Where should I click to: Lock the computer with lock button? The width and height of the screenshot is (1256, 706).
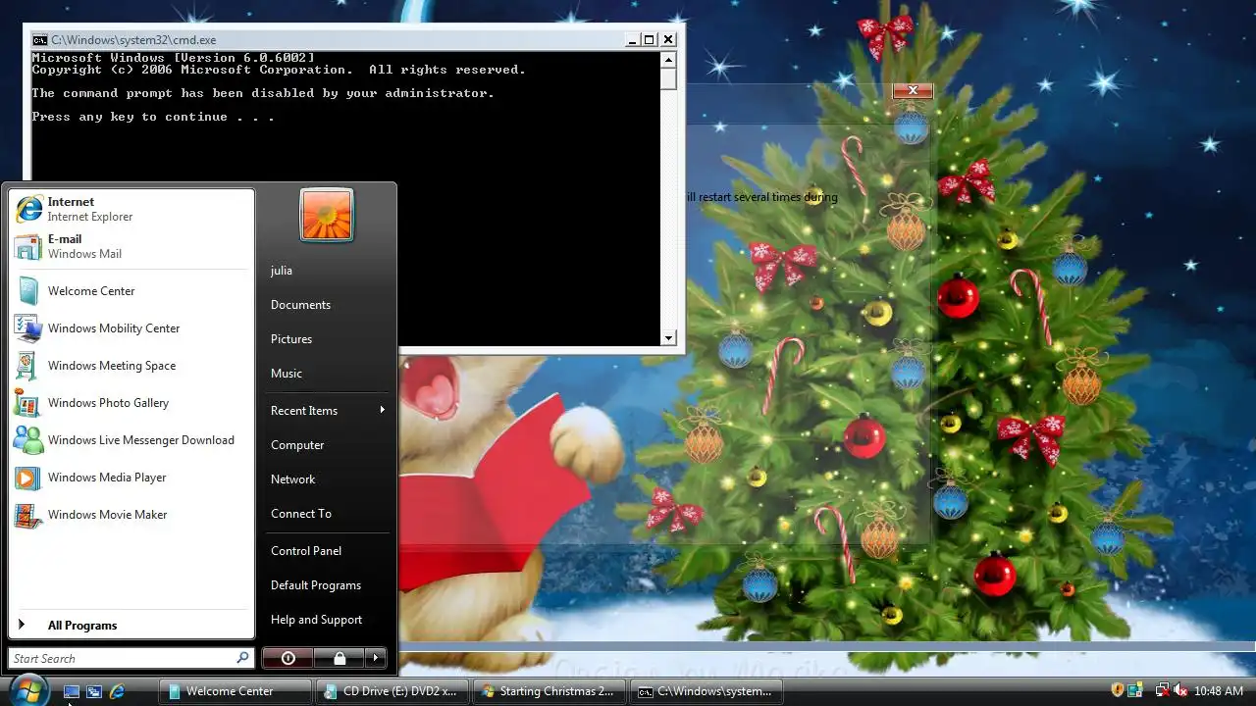339,658
